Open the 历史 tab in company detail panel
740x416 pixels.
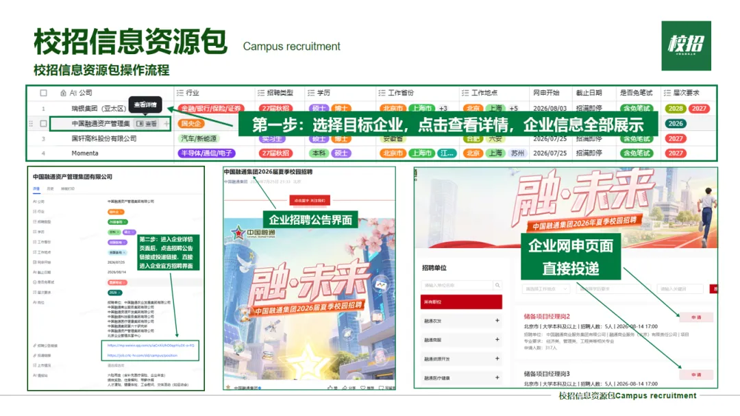50,189
